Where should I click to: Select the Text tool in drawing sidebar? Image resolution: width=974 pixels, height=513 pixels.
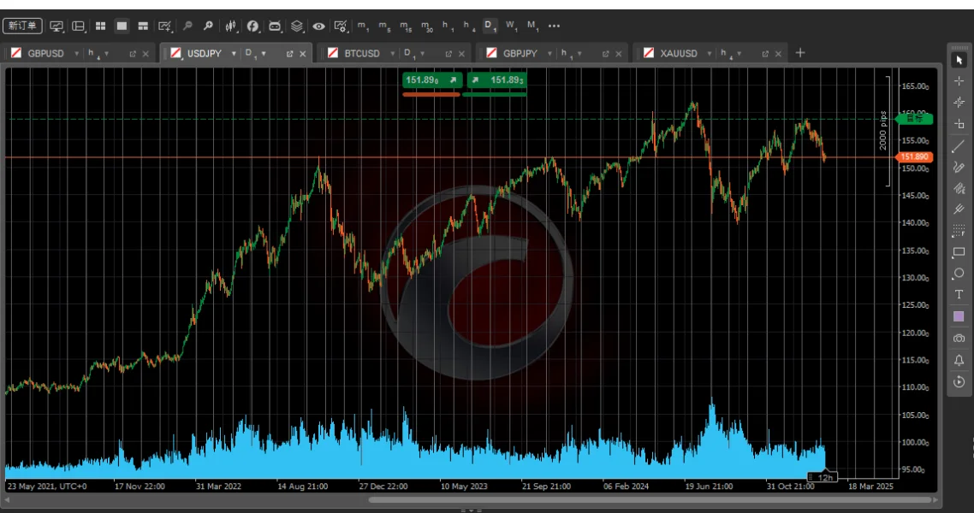(x=959, y=295)
